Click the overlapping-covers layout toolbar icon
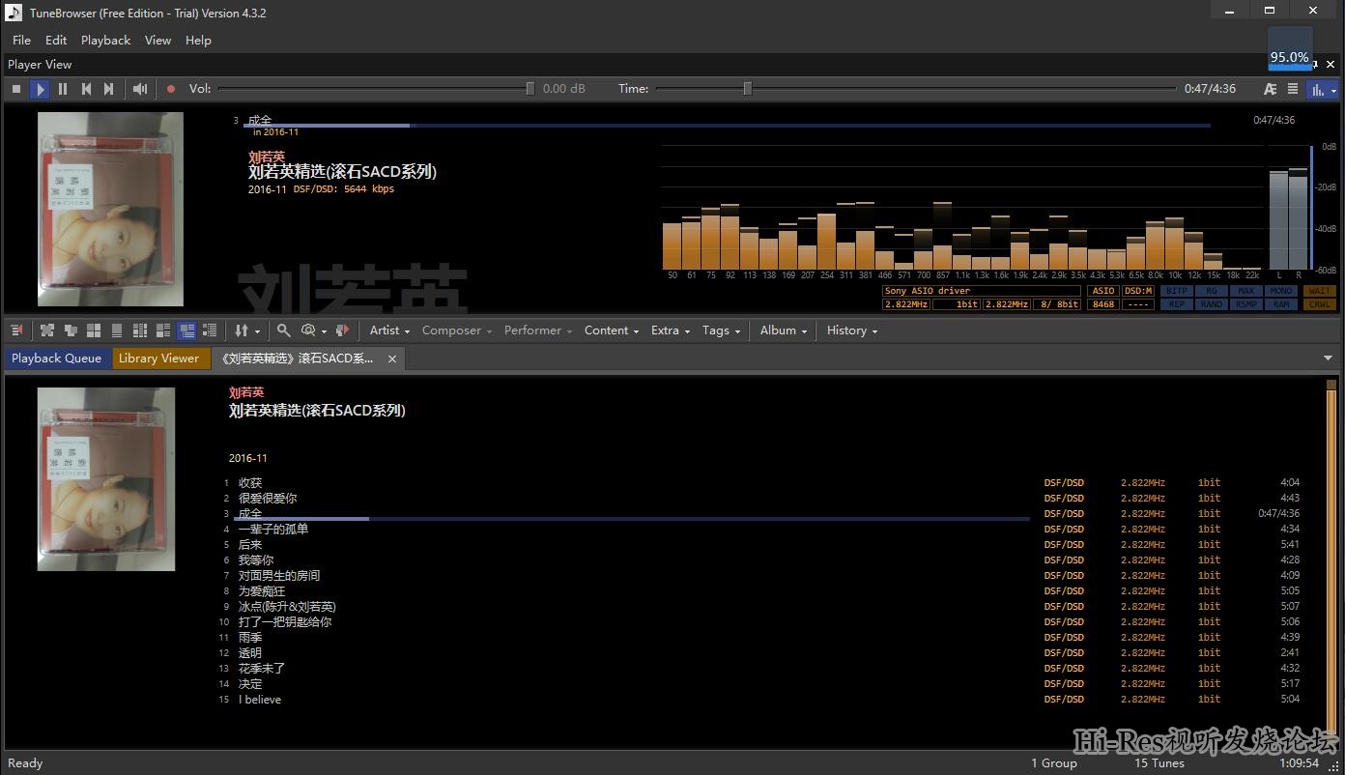This screenshot has width=1345, height=775. click(71, 330)
